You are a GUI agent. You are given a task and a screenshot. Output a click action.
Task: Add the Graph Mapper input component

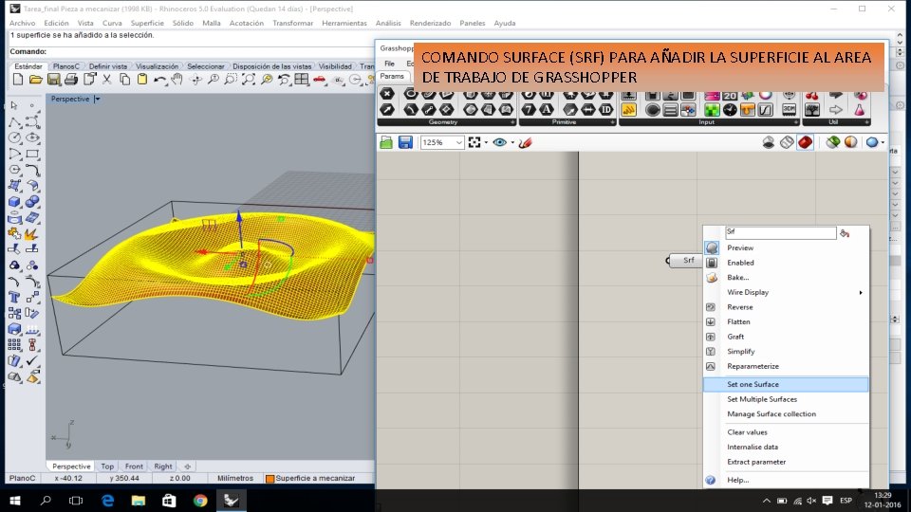[x=766, y=109]
